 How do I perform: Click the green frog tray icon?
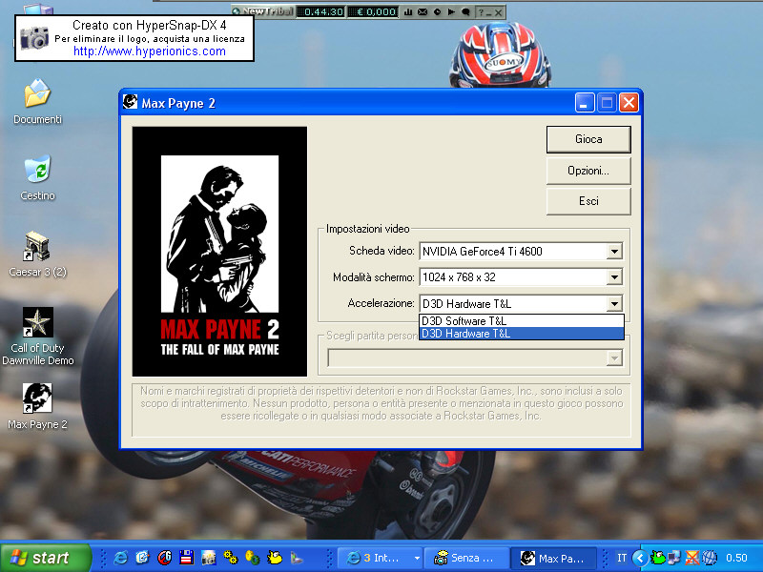(658, 558)
